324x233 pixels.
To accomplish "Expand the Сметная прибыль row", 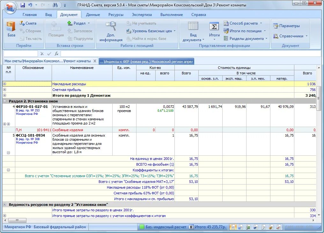I will pos(4,90).
